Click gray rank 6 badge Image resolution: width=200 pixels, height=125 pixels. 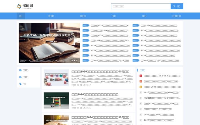click(x=141, y=103)
